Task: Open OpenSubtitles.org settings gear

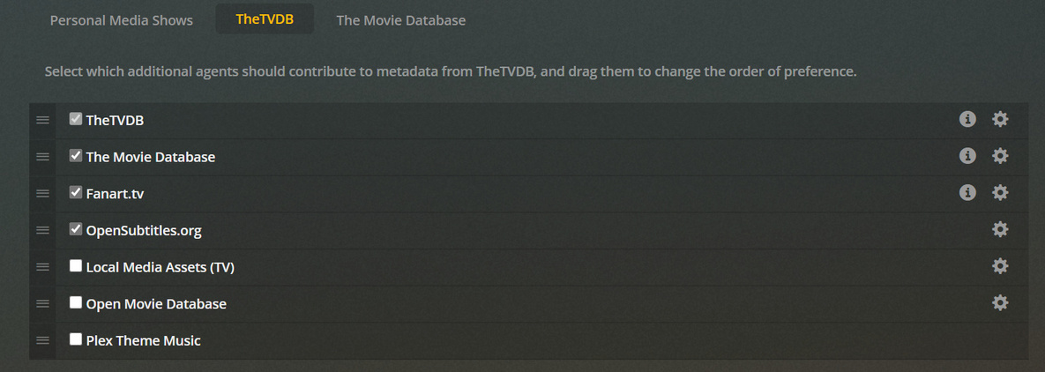Action: 999,229
